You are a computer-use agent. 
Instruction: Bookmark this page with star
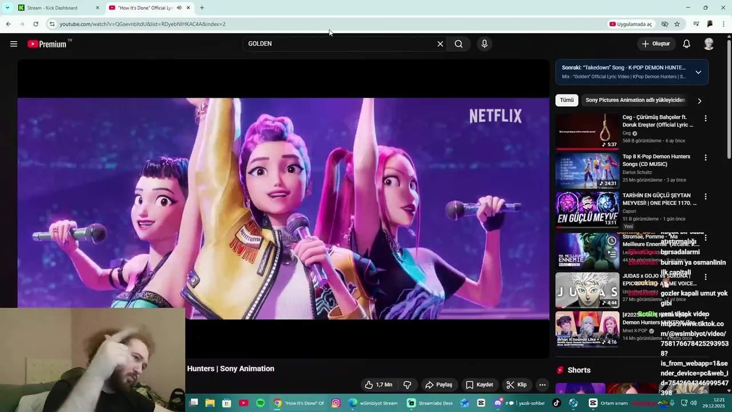pos(677,24)
